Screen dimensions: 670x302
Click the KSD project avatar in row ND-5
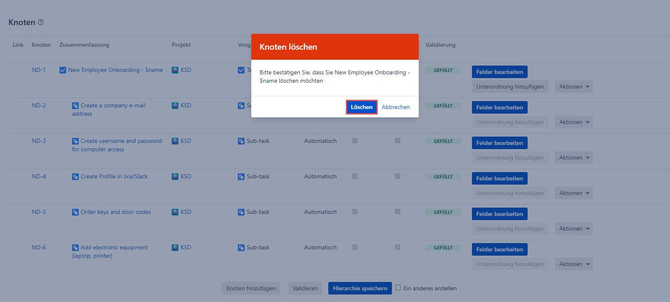pyautogui.click(x=175, y=212)
